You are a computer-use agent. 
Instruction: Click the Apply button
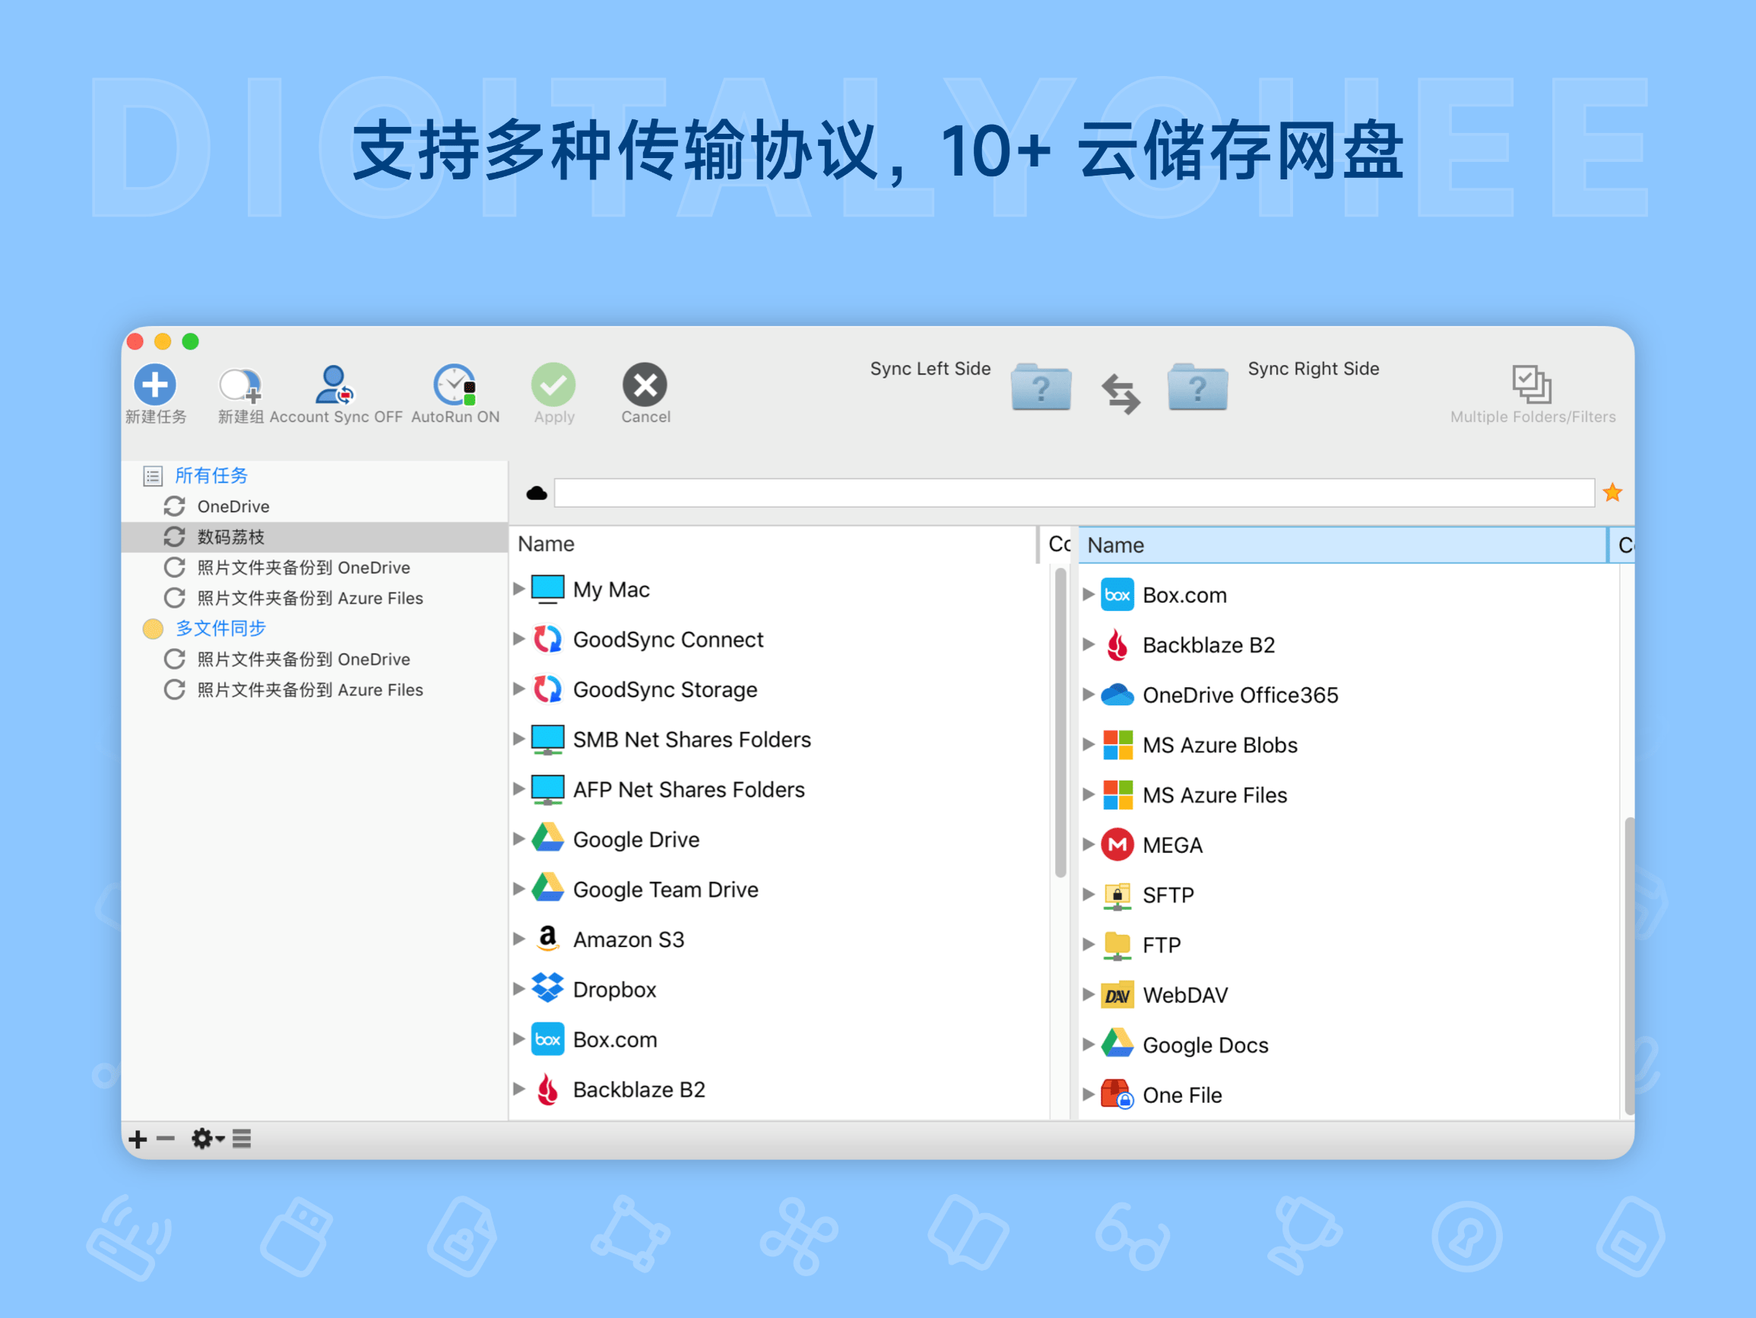tap(553, 387)
